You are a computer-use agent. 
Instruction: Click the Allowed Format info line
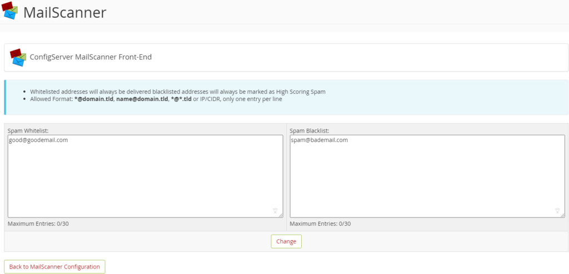pyautogui.click(x=156, y=99)
